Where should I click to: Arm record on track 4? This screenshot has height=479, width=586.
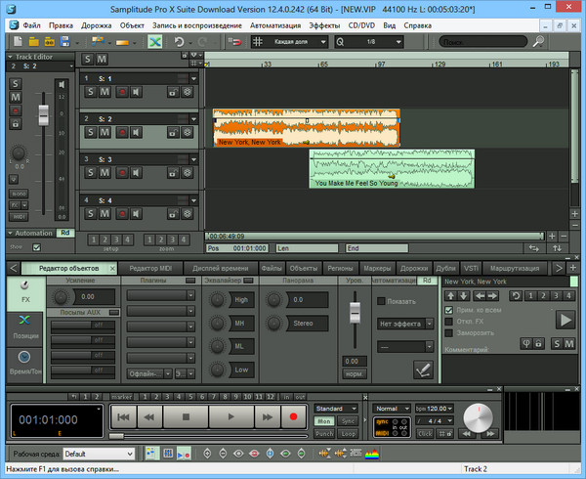pos(121,214)
